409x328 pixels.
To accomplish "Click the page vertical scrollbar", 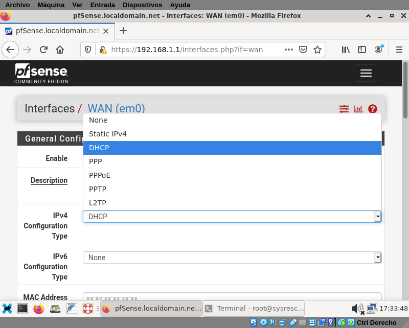I will pyautogui.click(x=405, y=90).
